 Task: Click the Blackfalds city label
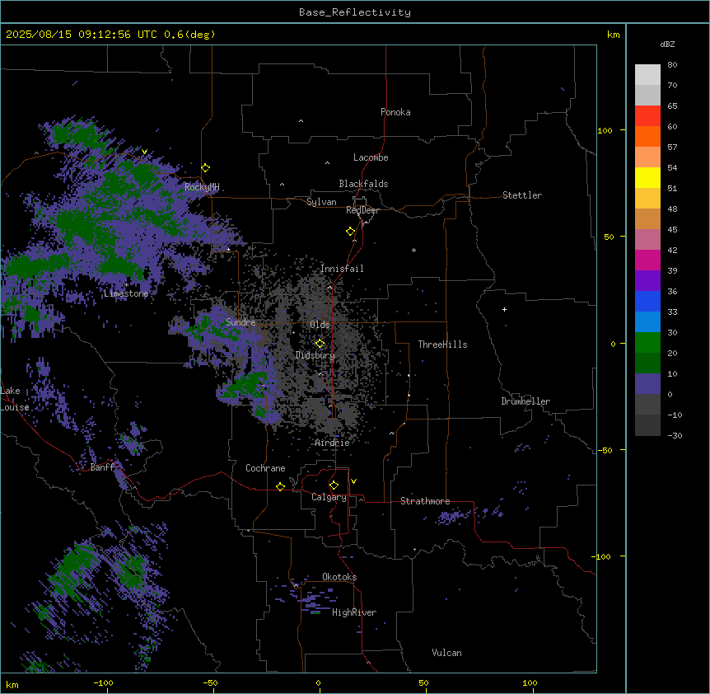(363, 184)
